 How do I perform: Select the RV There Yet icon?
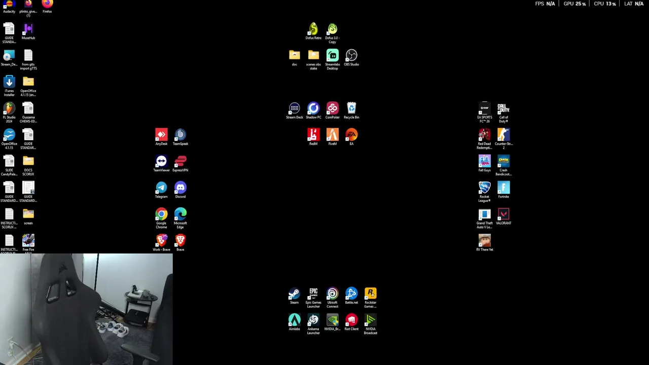tap(485, 243)
